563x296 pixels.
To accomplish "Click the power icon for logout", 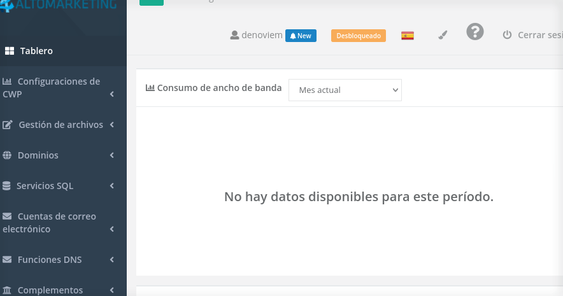I will (x=507, y=35).
